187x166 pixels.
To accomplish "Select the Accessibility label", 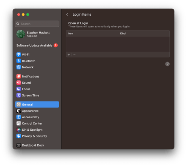I will point(31,117).
